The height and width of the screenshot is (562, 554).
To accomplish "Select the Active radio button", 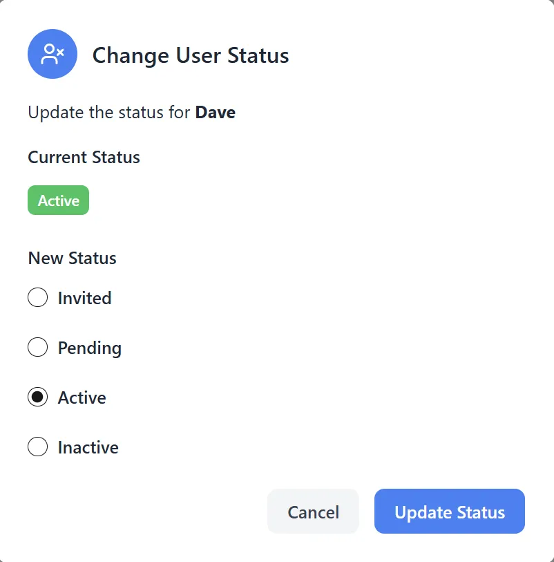I will point(38,397).
